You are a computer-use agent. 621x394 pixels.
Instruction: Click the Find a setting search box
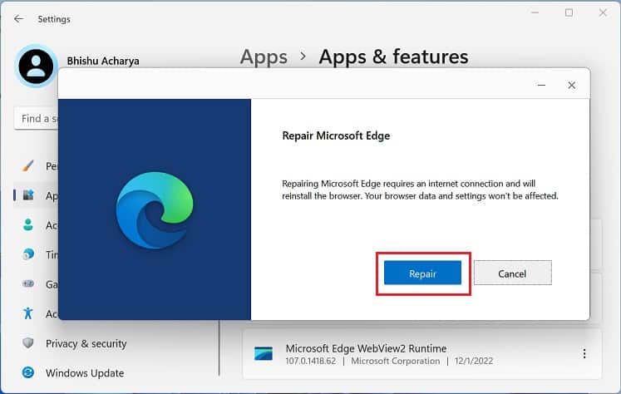pyautogui.click(x=37, y=118)
